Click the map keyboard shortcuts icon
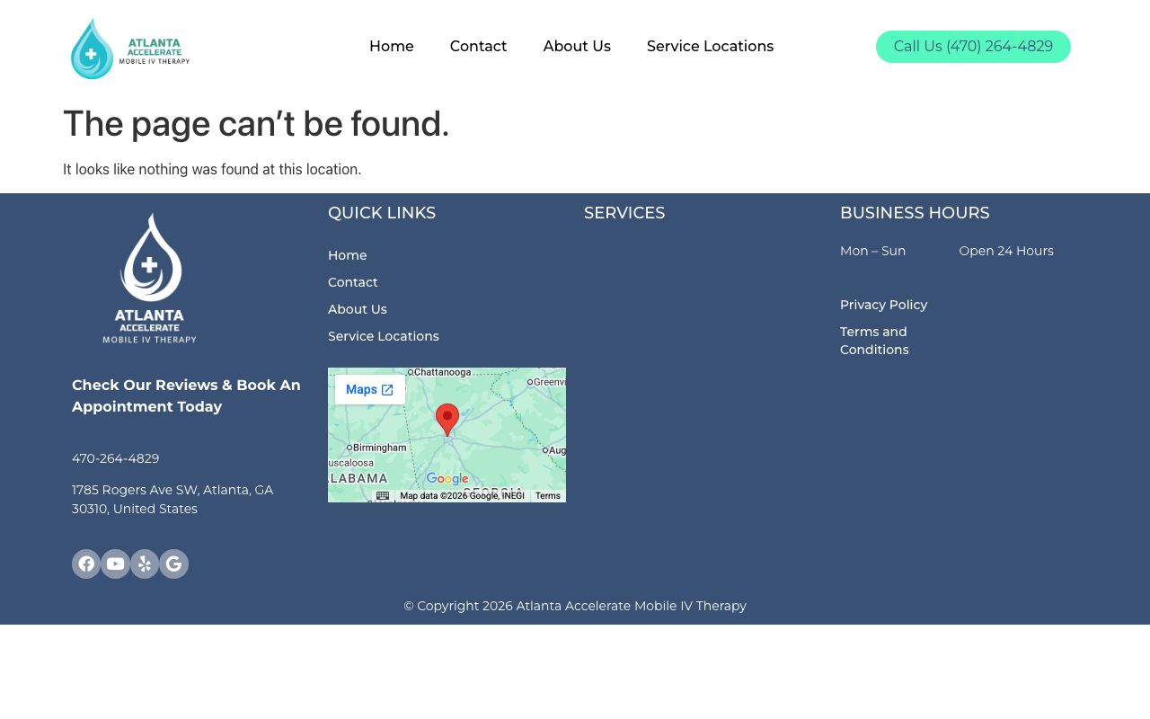The image size is (1150, 719). pos(383,496)
